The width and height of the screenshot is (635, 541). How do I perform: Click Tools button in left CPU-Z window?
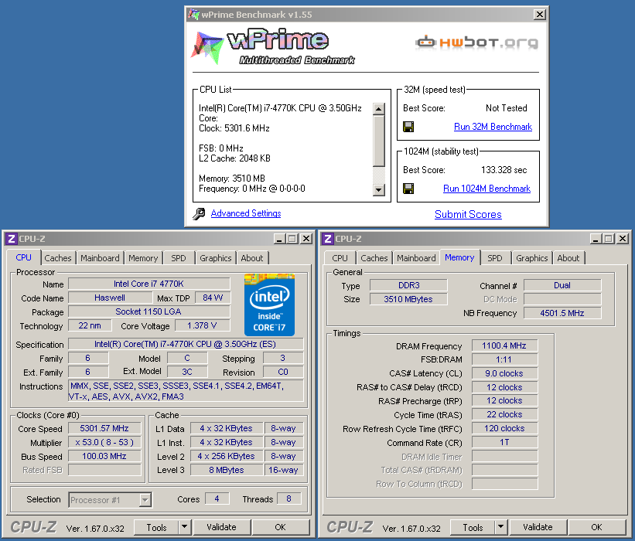(x=157, y=527)
